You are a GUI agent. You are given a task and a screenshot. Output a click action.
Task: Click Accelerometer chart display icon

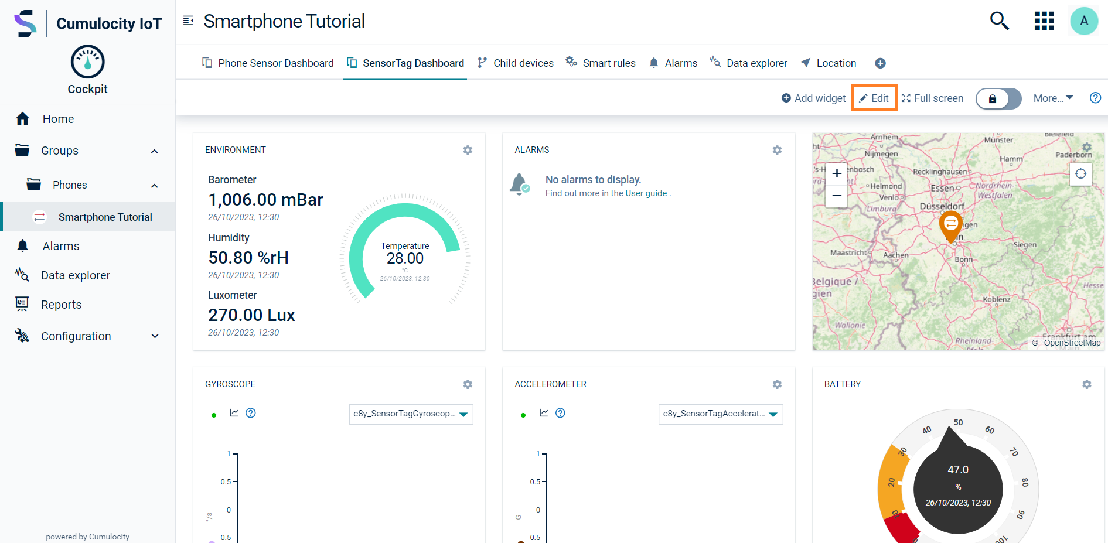[544, 413]
